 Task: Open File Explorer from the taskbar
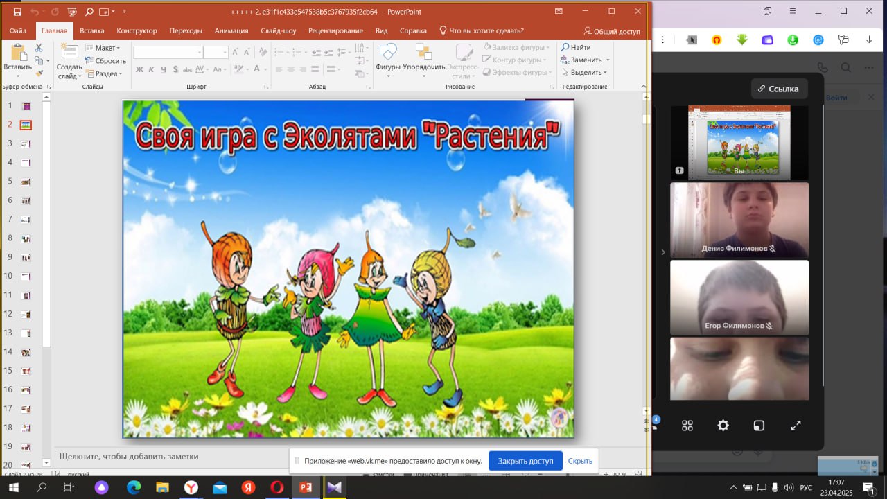click(161, 488)
